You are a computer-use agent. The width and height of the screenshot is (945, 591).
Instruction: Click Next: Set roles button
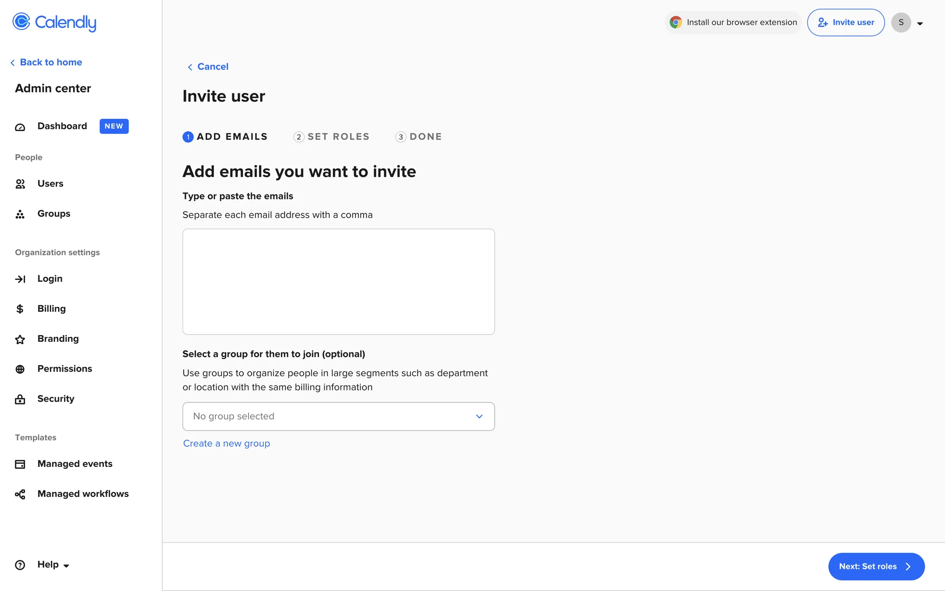(x=876, y=566)
